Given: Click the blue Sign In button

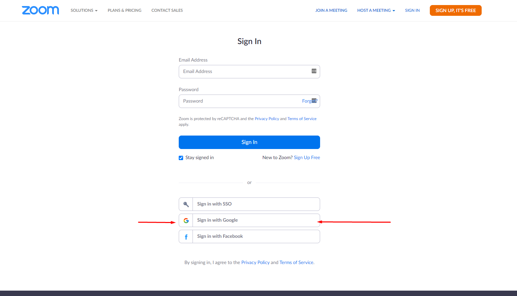Looking at the screenshot, I should (x=249, y=142).
